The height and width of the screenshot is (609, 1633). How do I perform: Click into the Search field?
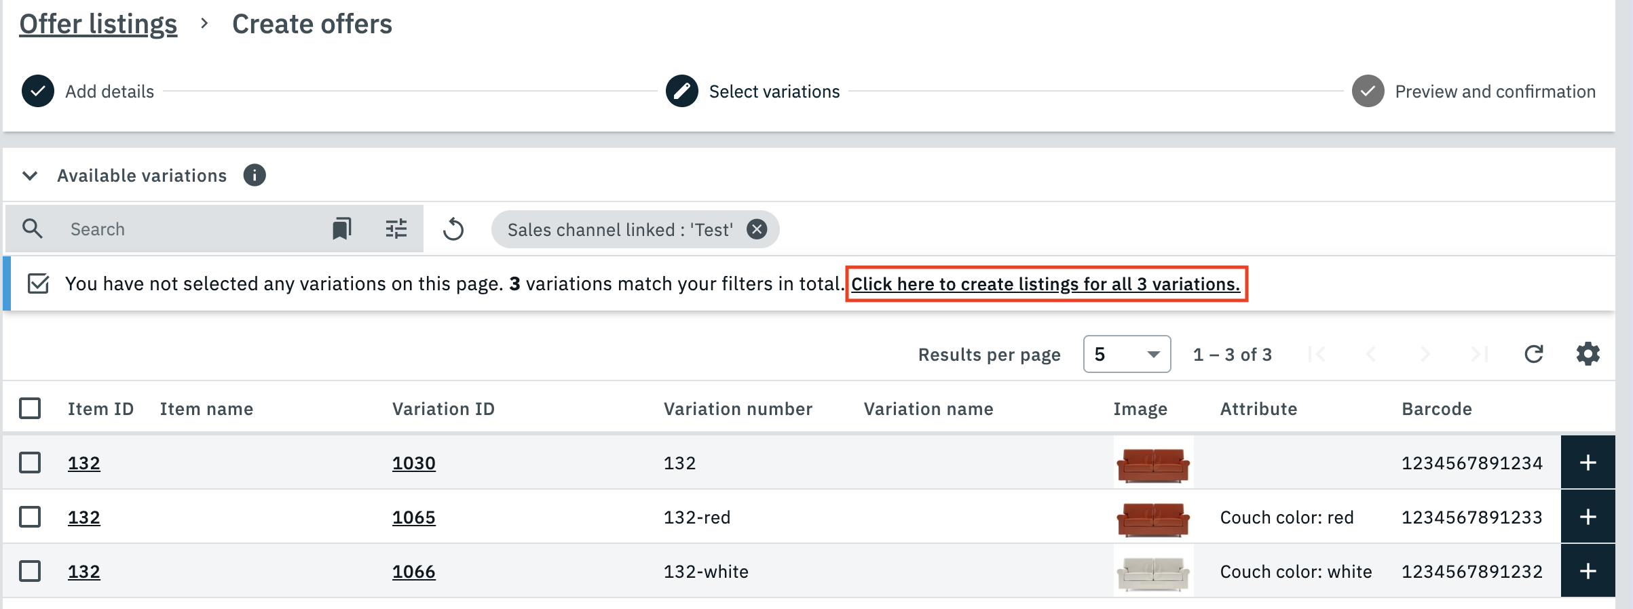190,229
